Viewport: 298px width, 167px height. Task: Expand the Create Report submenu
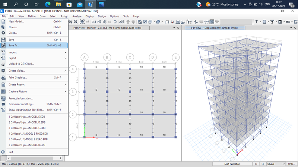65,85
